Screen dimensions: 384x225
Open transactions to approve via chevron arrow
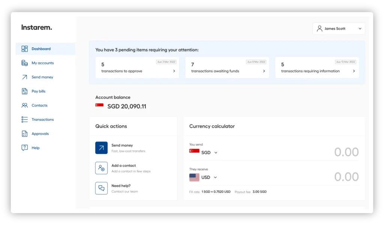point(174,71)
